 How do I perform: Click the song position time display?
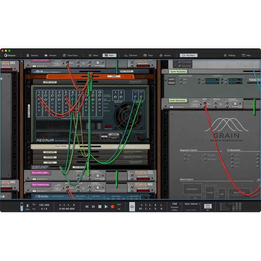[67, 209]
